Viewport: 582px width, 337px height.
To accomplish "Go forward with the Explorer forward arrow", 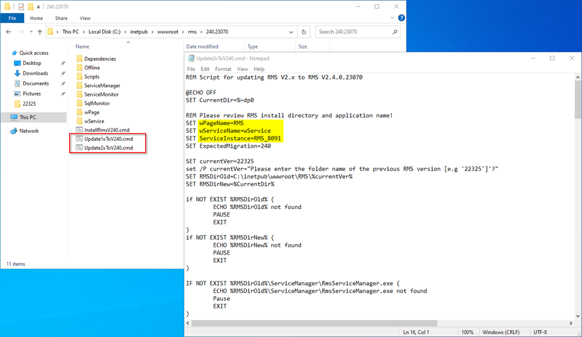I will (21, 32).
